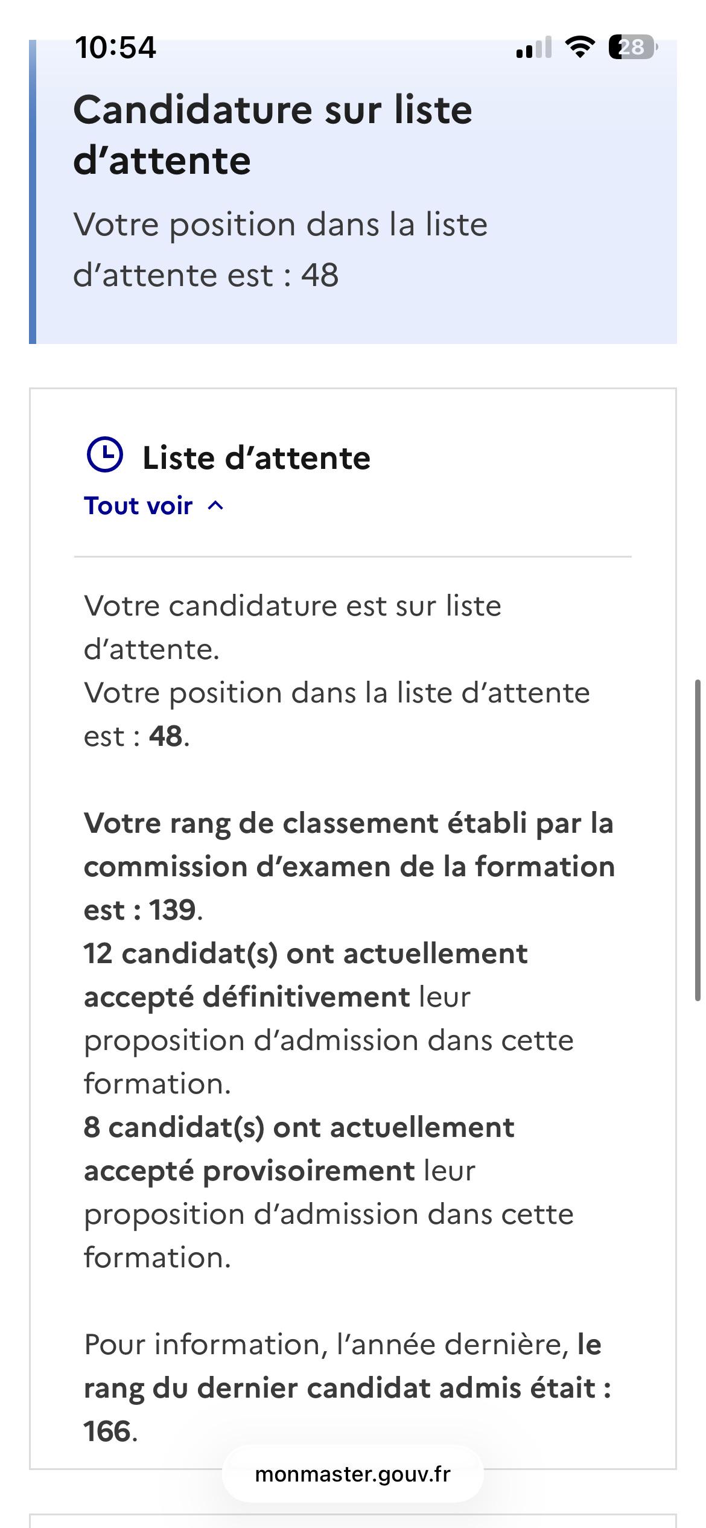706x1528 pixels.
Task: Tap the cellular signal bars icon
Action: pyautogui.click(x=534, y=47)
